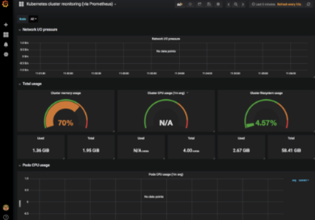This screenshot has height=220, width=315.
Task: Click the Add panel icon in toolbar
Action: (180, 4)
